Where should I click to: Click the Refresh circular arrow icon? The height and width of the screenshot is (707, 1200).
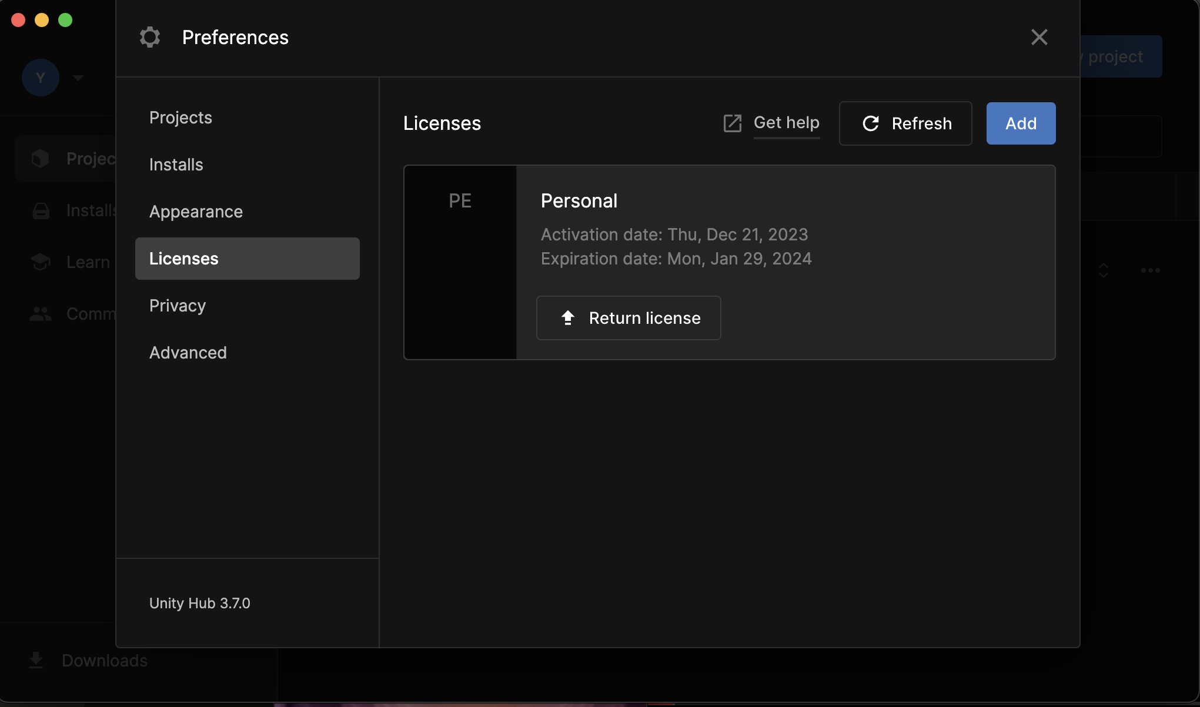[871, 123]
